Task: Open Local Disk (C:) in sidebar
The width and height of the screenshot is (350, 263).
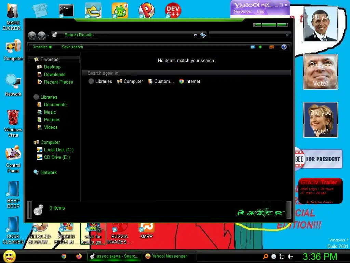Action: pos(58,150)
